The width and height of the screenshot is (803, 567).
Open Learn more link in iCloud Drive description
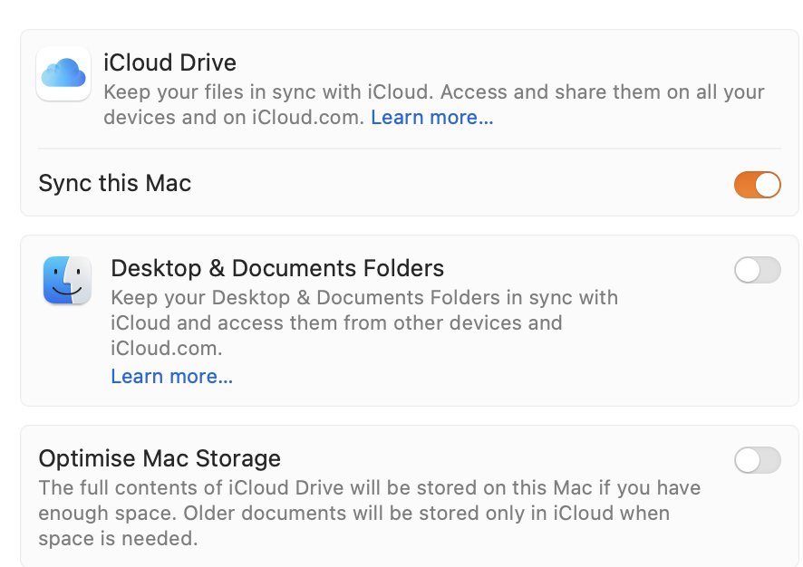click(432, 118)
